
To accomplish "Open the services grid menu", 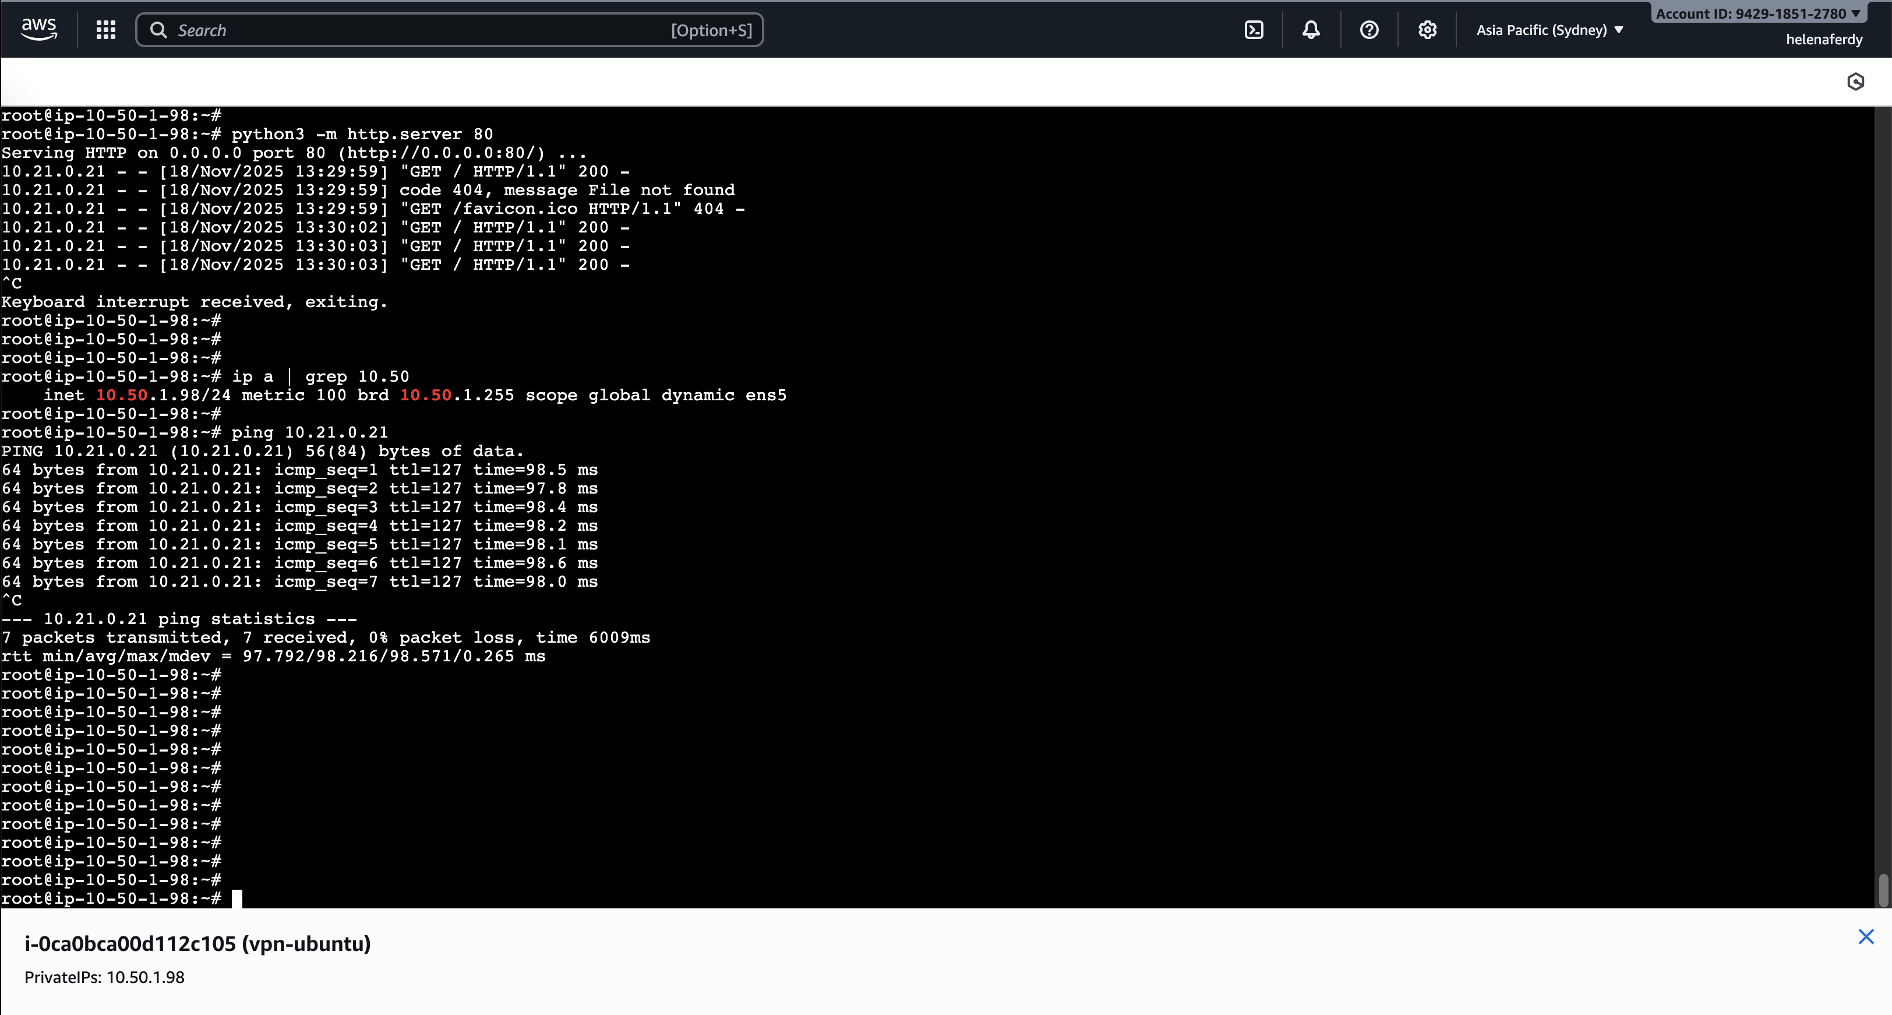I will click(x=106, y=29).
